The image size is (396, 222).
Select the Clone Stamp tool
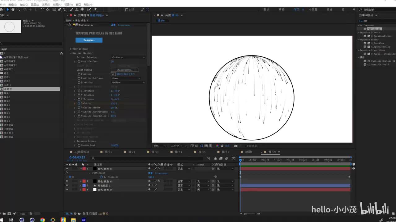pyautogui.click(x=77, y=10)
